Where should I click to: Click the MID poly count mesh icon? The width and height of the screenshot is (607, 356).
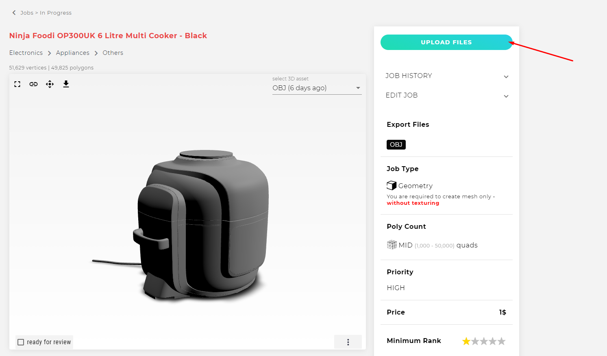click(392, 245)
